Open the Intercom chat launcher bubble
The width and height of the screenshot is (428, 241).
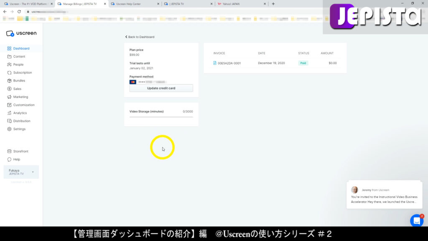point(417,220)
